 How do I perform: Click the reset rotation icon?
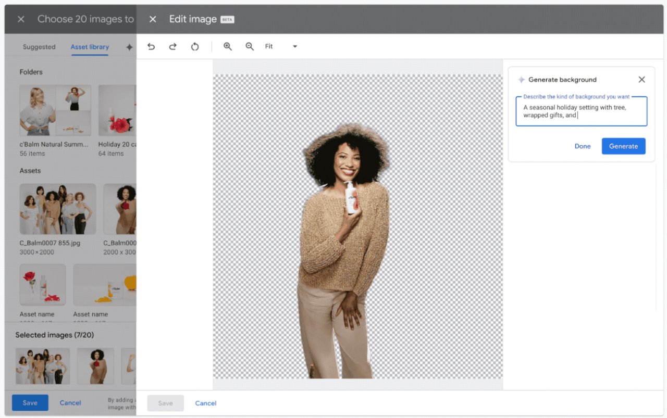195,46
